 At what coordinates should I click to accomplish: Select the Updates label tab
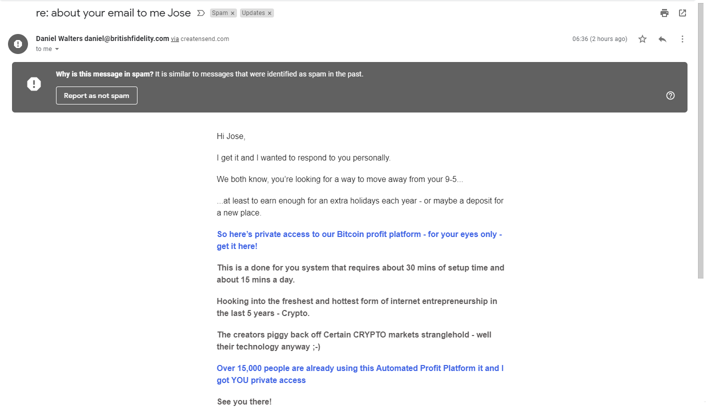click(x=254, y=12)
